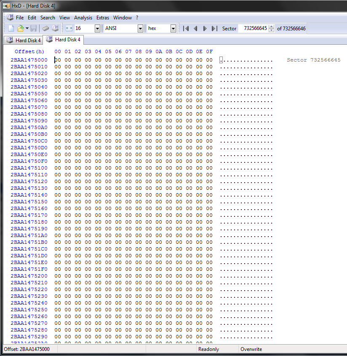Go to next sector
347x356 pixels.
coord(205,28)
